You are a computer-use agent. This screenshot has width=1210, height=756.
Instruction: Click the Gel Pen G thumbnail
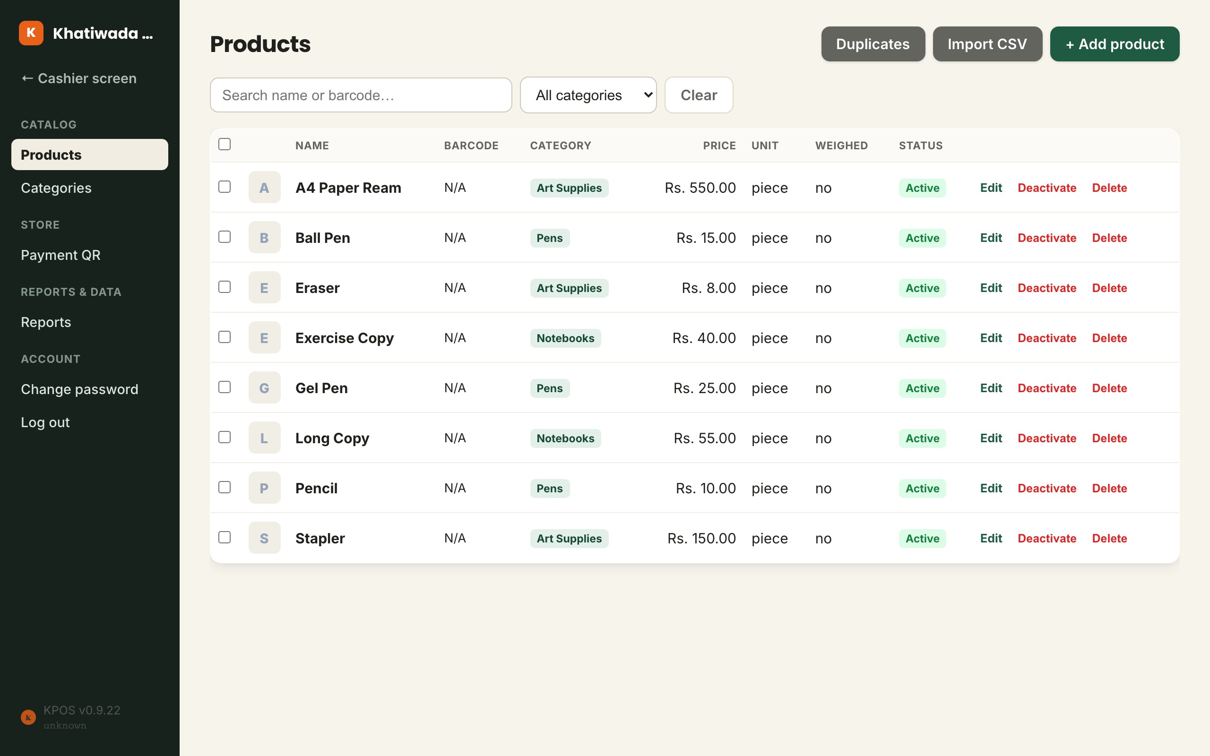pyautogui.click(x=265, y=387)
